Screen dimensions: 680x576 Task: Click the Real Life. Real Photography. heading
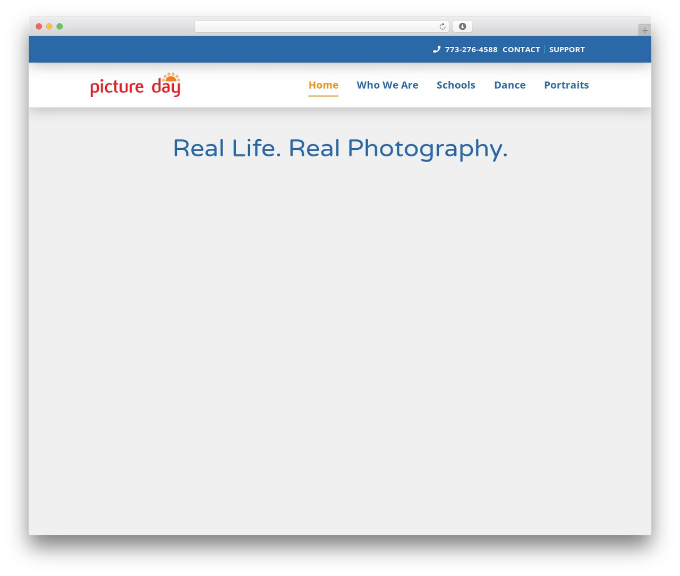pos(341,148)
